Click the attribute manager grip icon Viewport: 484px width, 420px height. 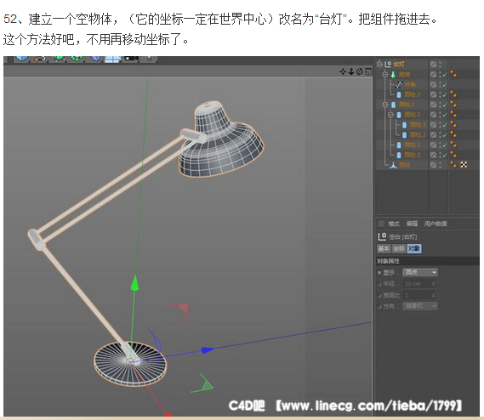coord(381,224)
